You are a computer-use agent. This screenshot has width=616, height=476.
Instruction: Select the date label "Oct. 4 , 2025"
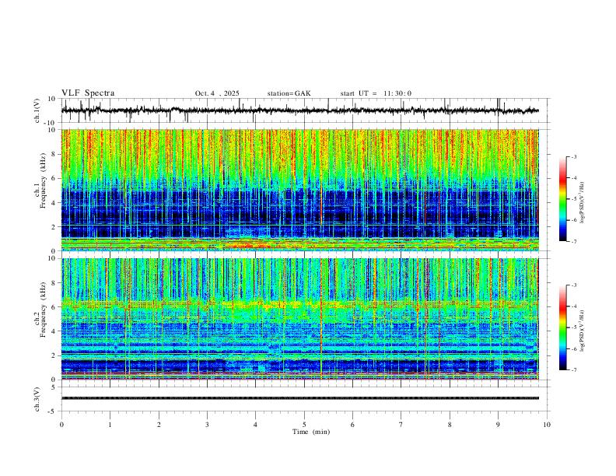click(217, 93)
